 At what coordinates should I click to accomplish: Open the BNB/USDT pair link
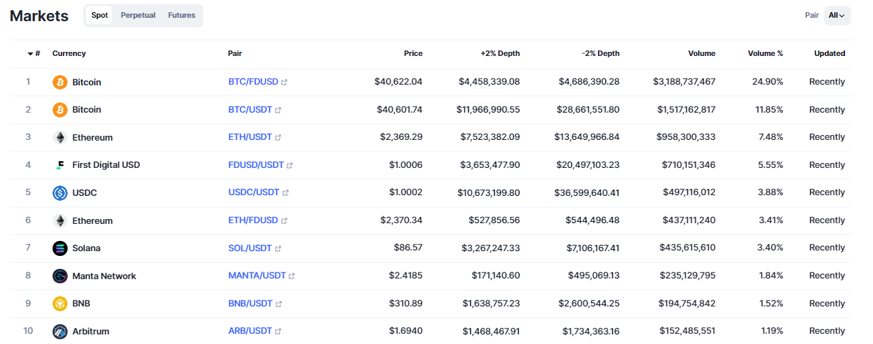point(251,304)
